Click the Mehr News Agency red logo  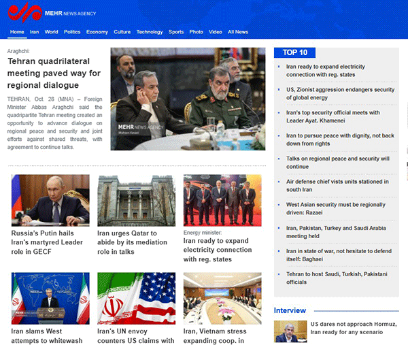coord(25,12)
